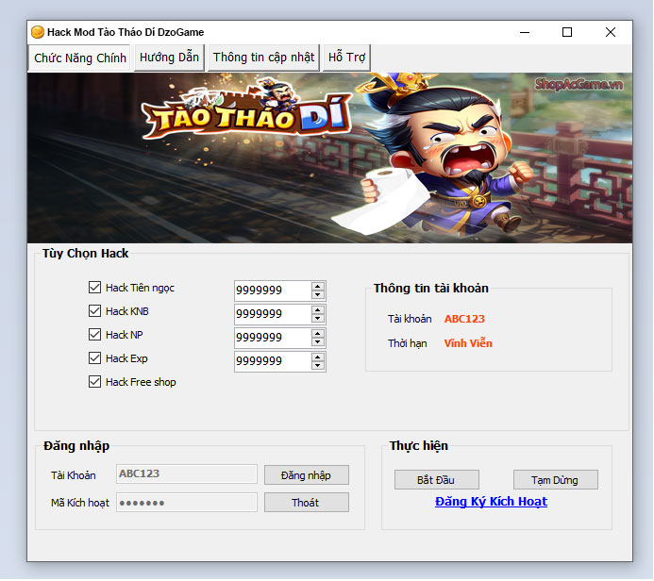Decrease the Hack Tiên ngọc value with down arrow

318,294
